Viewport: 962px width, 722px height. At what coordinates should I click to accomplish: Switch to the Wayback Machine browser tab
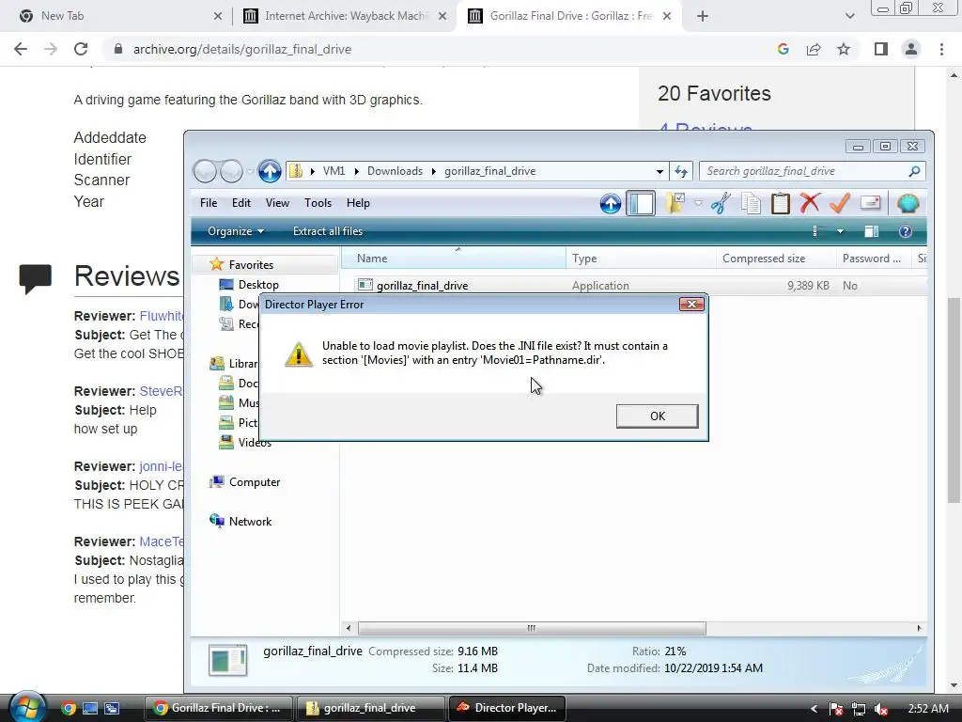[347, 16]
